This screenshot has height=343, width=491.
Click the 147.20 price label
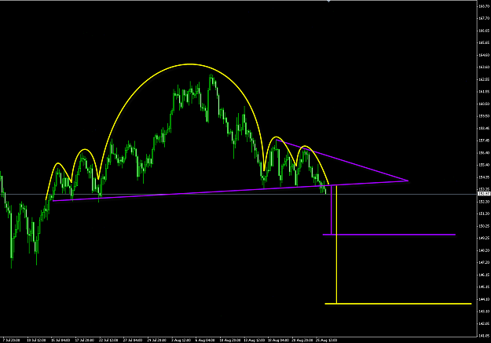(484, 263)
